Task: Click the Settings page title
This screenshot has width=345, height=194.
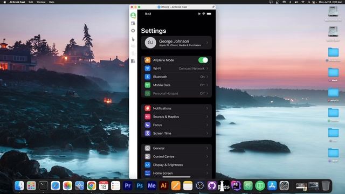Action: point(154,31)
